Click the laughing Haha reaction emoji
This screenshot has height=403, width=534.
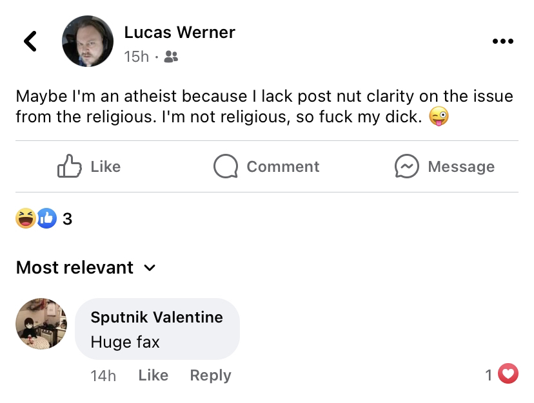(26, 218)
